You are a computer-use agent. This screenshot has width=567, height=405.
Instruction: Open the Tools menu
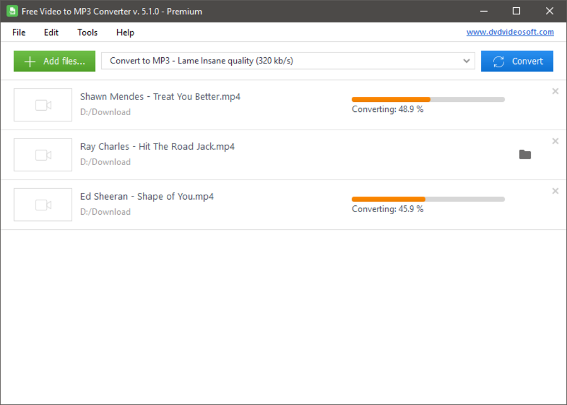(x=87, y=32)
